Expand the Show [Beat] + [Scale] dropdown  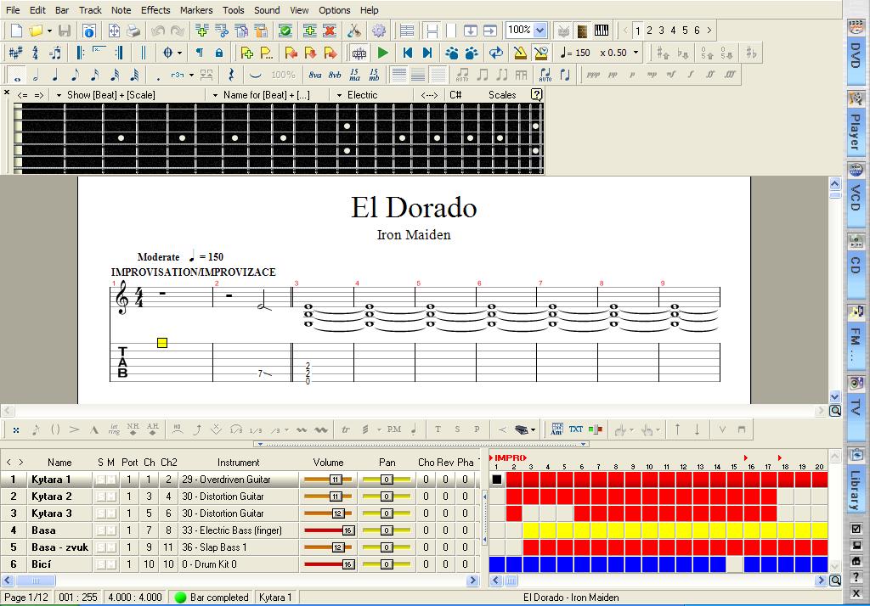pos(59,95)
